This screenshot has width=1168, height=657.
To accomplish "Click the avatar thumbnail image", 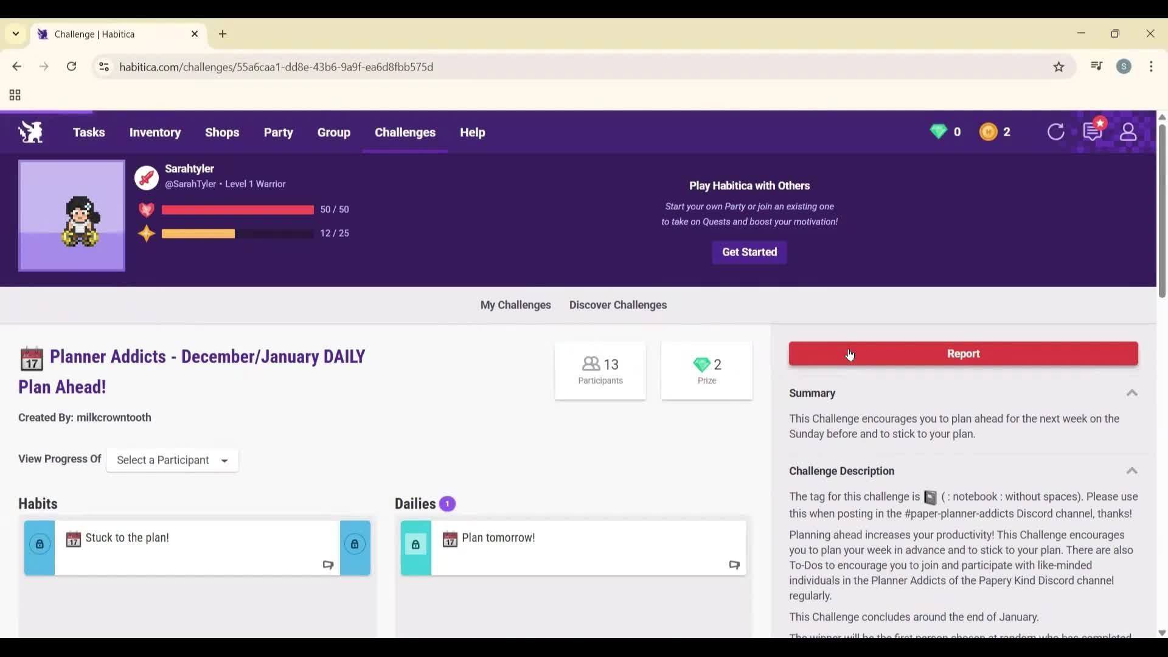I will click(x=72, y=216).
